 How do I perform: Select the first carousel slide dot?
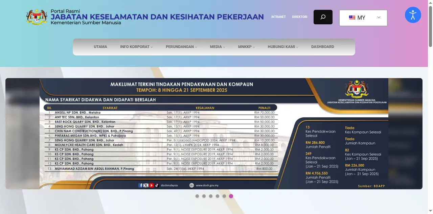(197, 196)
